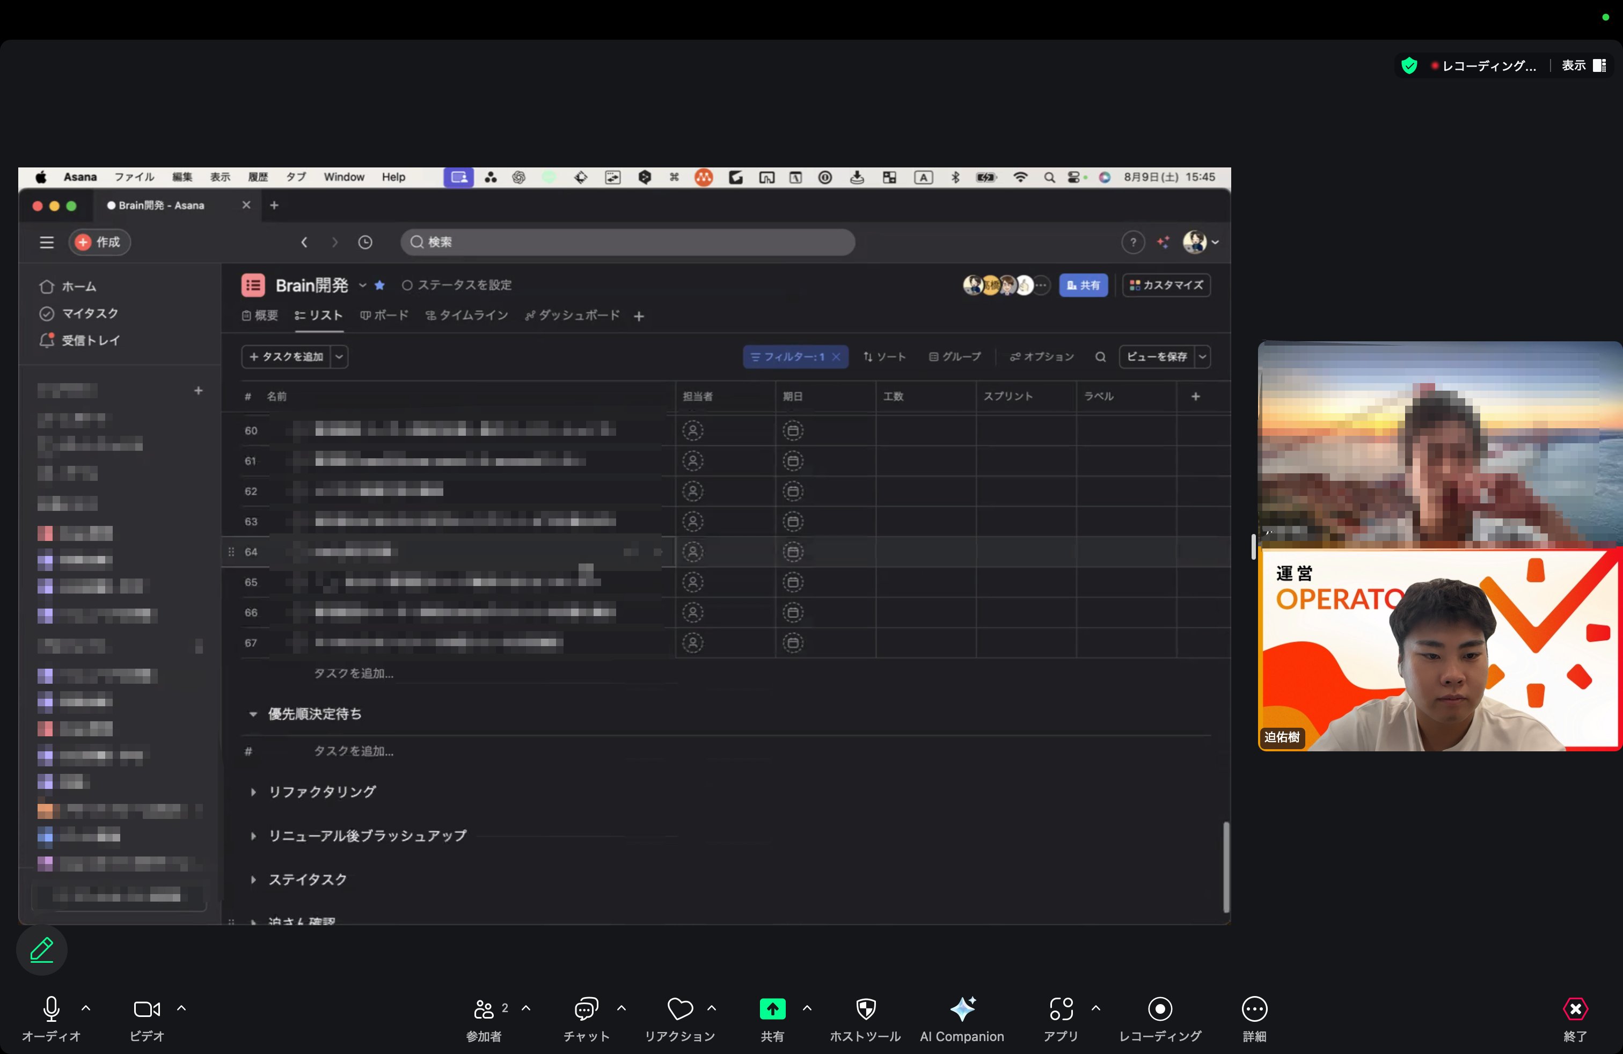This screenshot has height=1054, width=1623.
Task: Collapse the 優先順決定待ち section
Action: tap(253, 714)
